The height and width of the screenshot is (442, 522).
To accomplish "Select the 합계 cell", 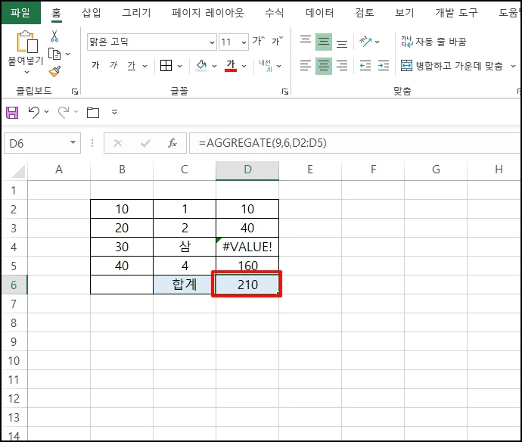I will click(185, 285).
